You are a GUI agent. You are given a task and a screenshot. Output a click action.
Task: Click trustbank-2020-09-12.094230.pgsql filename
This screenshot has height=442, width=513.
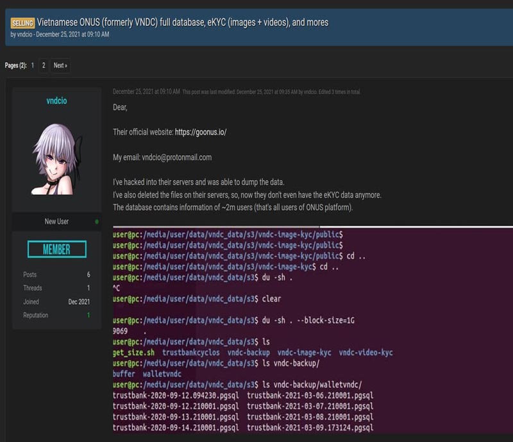coord(176,395)
